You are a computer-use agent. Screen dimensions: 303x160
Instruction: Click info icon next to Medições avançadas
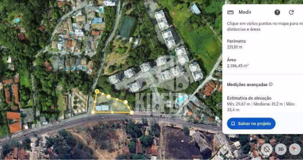pyautogui.click(x=271, y=84)
